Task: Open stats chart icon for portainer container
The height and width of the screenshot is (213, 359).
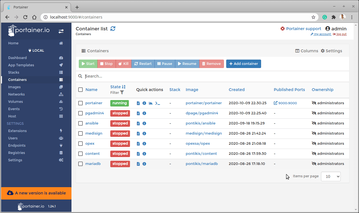Action: pyautogui.click(x=151, y=103)
